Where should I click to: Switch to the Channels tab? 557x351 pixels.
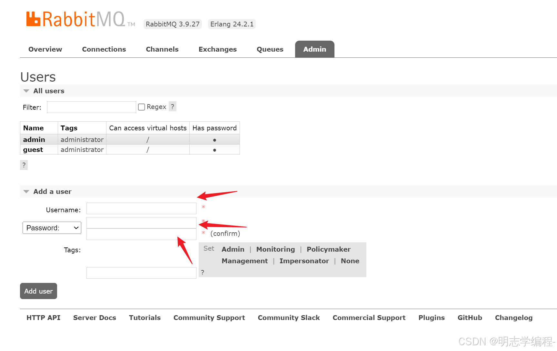[x=162, y=49]
